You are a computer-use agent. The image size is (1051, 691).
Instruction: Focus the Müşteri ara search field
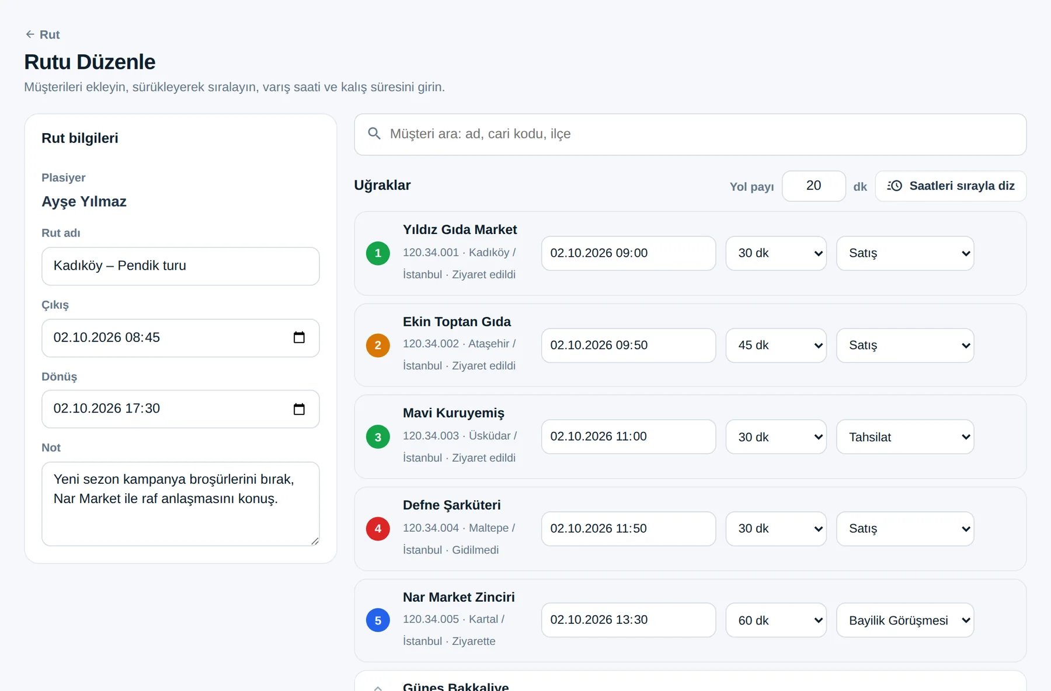690,134
